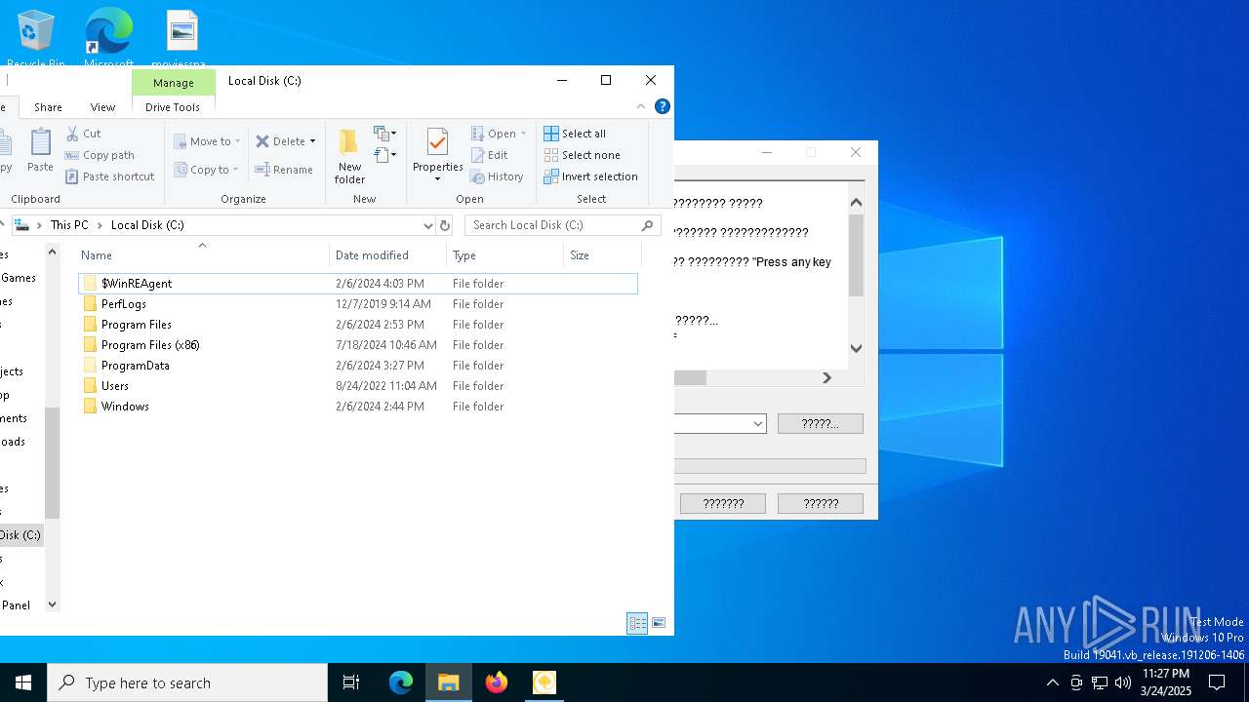This screenshot has height=702, width=1249.
Task: Select the ProgramData folder
Action: click(x=358, y=366)
